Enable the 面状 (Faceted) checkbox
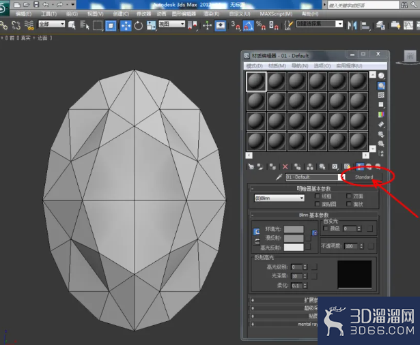The width and height of the screenshot is (420, 345). pos(349,204)
